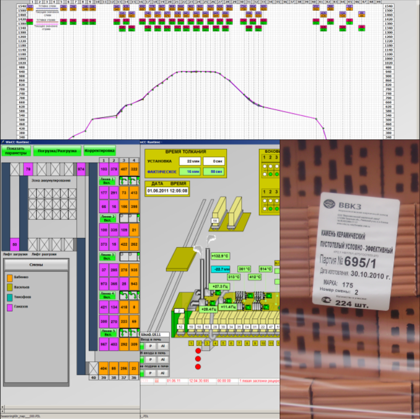Select magenta car 78 in the top conveyor row

28,169
